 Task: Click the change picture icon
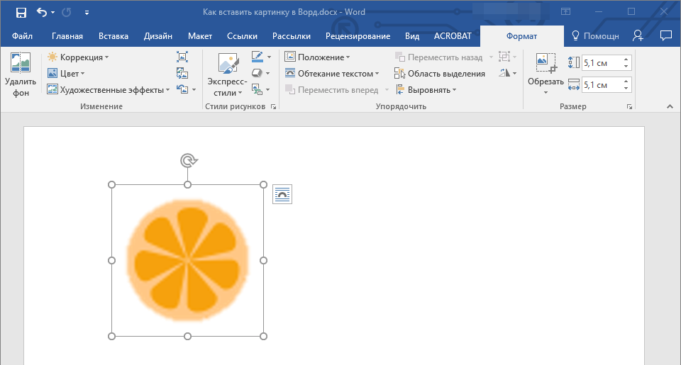(182, 73)
